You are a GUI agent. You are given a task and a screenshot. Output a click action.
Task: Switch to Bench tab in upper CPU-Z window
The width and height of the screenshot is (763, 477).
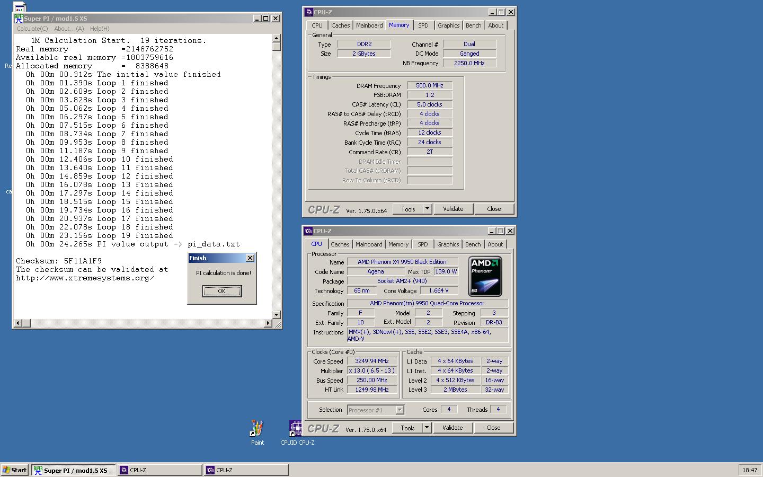473,25
